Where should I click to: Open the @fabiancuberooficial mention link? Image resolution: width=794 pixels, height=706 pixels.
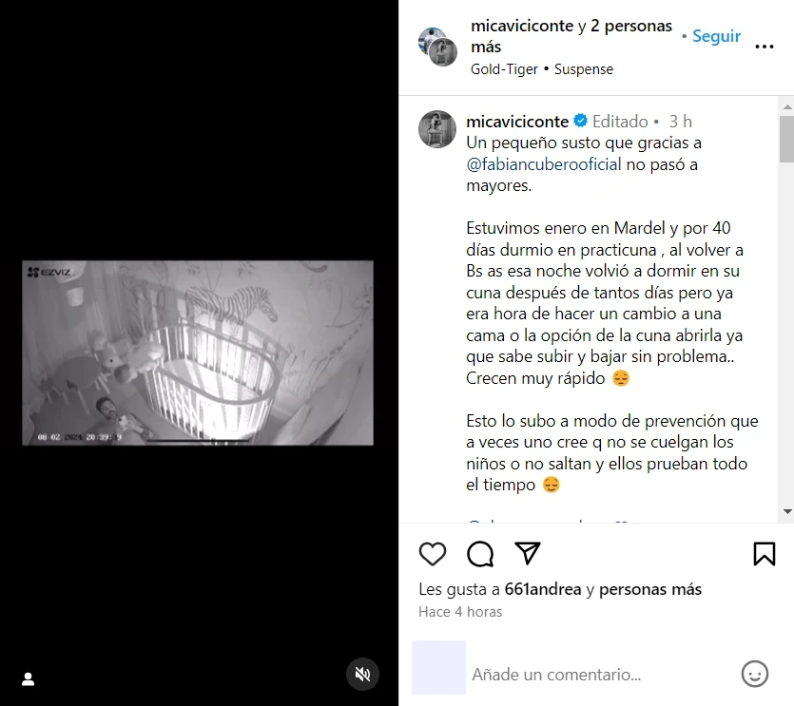click(x=543, y=164)
